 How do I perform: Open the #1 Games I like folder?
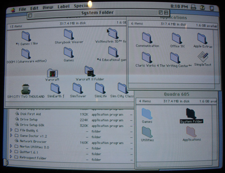point(26,36)
